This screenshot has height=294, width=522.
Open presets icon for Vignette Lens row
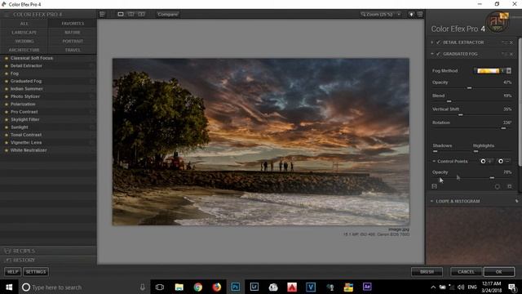[91, 142]
